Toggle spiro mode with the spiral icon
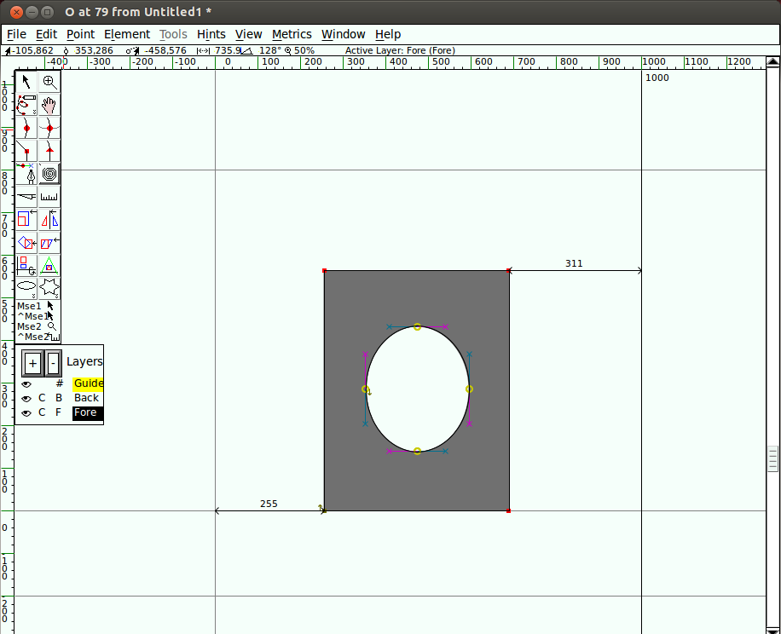 pos(49,175)
